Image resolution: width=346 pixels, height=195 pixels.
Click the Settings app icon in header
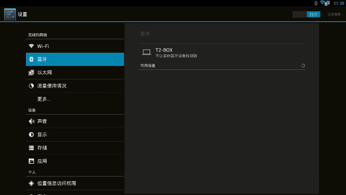click(x=10, y=14)
